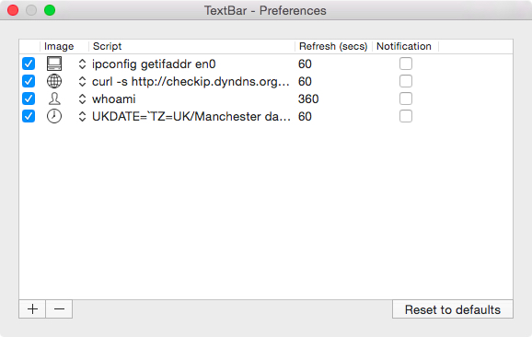Turn on notification for ipconfig script
532x337 pixels.
click(x=406, y=64)
